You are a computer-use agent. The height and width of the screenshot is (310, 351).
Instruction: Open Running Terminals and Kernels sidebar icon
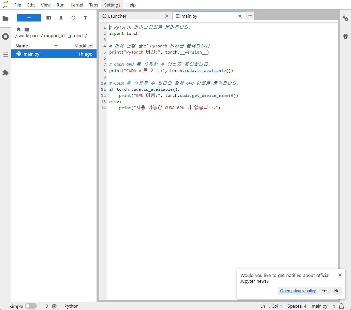click(x=5, y=36)
